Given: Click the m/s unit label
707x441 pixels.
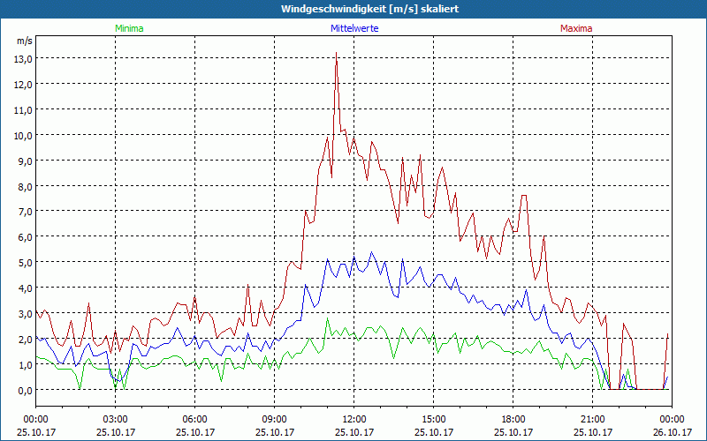Looking at the screenshot, I should (x=25, y=41).
